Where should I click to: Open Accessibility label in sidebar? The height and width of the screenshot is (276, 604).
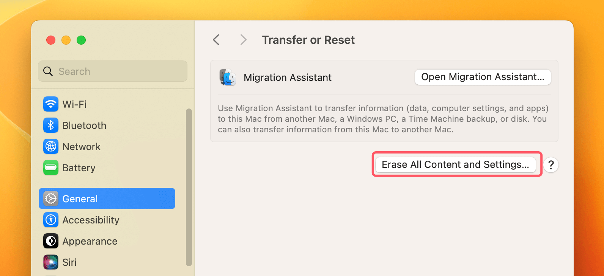pos(91,220)
